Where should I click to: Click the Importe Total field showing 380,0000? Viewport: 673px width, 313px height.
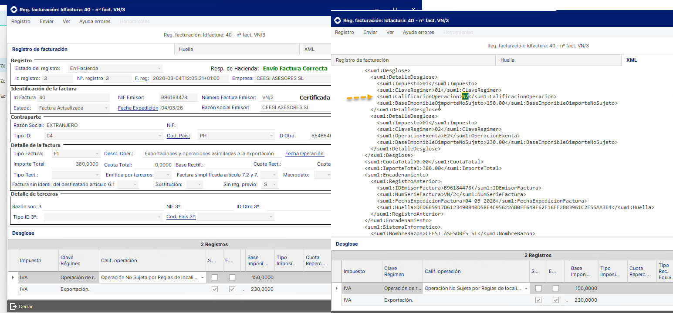(75, 164)
